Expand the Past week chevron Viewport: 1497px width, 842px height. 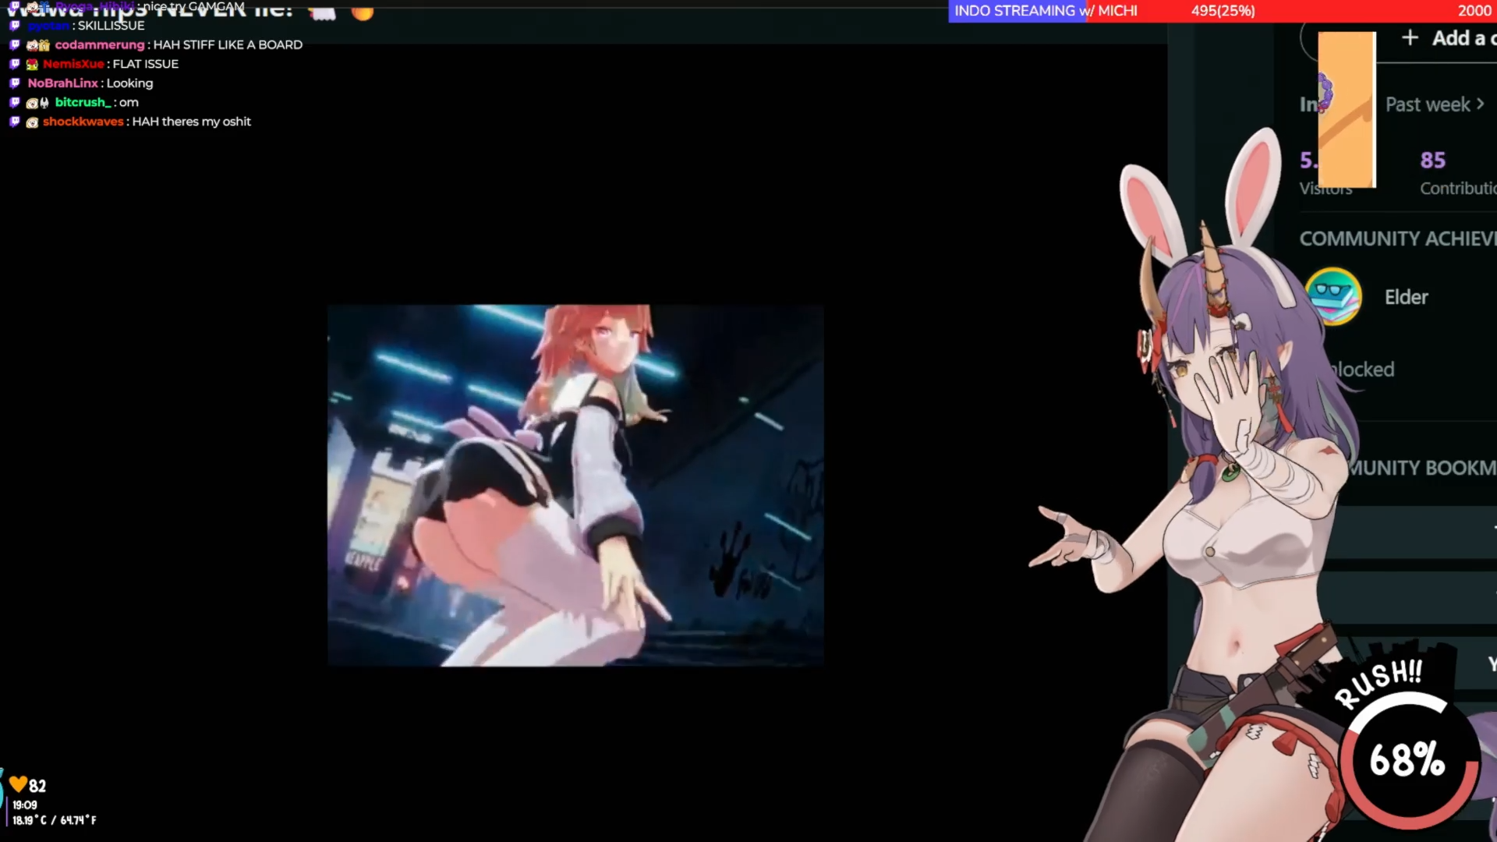coord(1481,104)
